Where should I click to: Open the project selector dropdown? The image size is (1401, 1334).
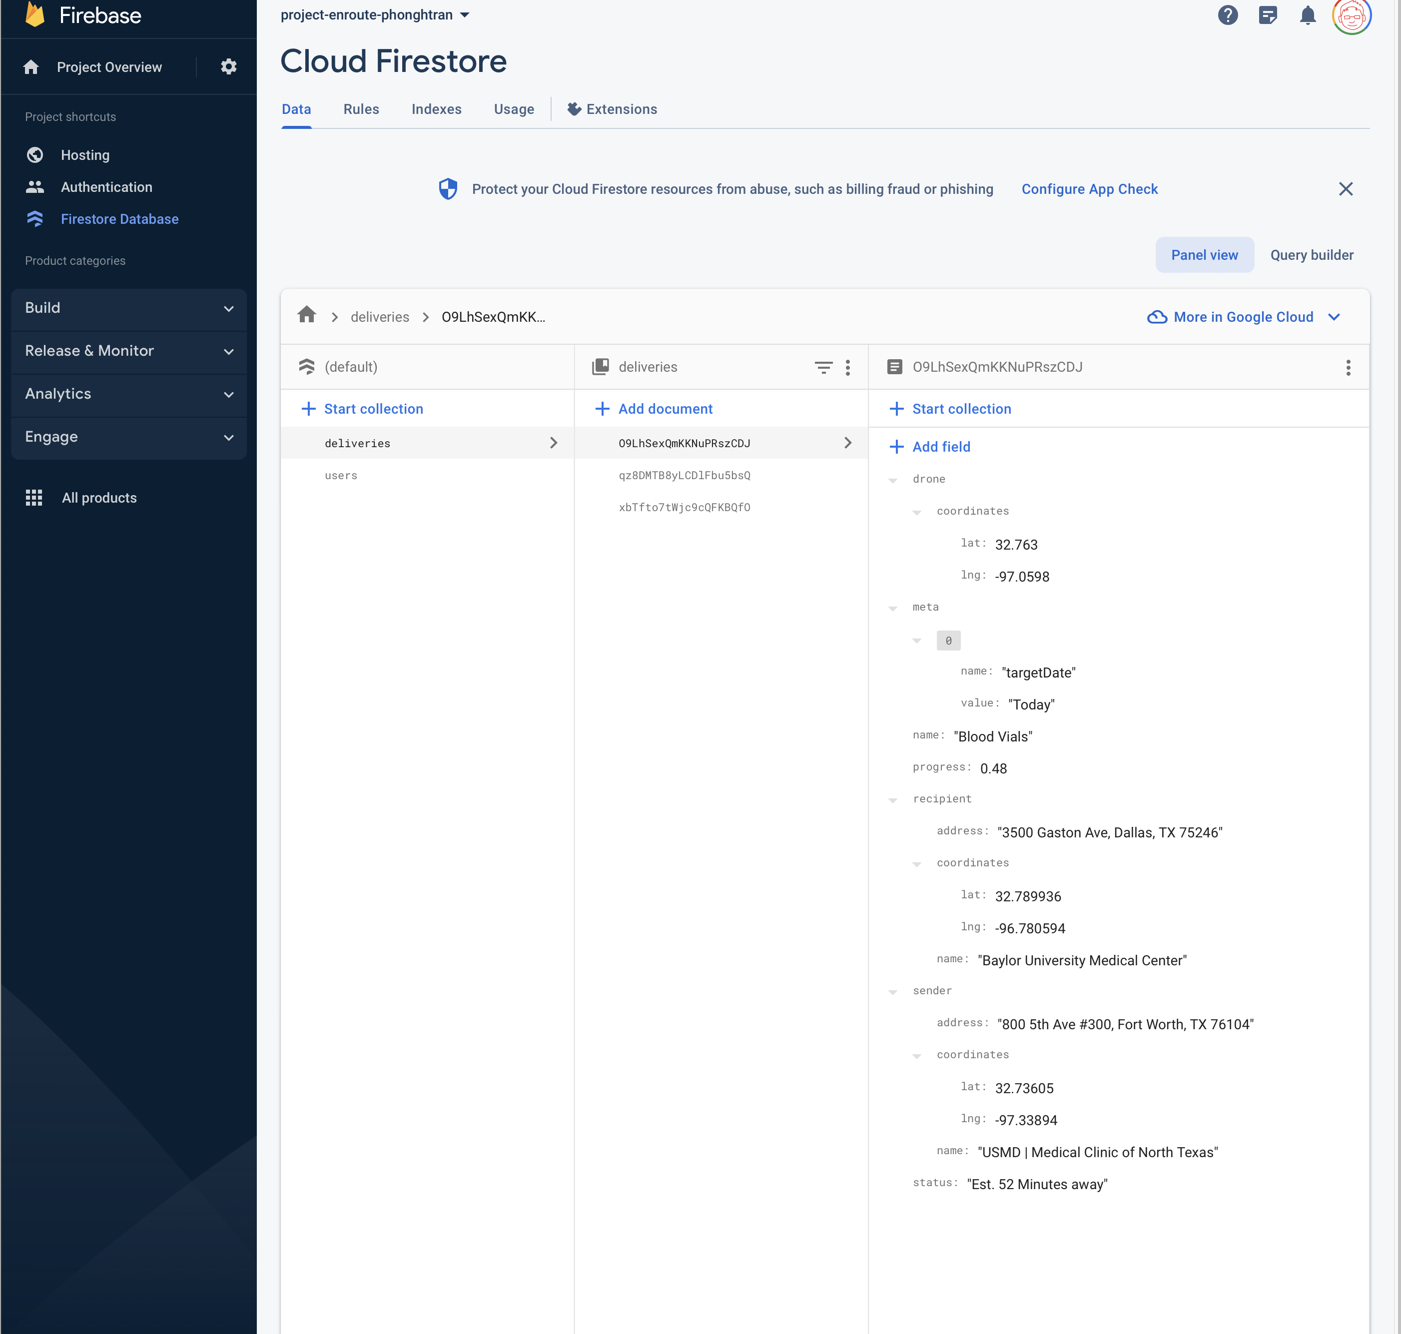click(375, 15)
